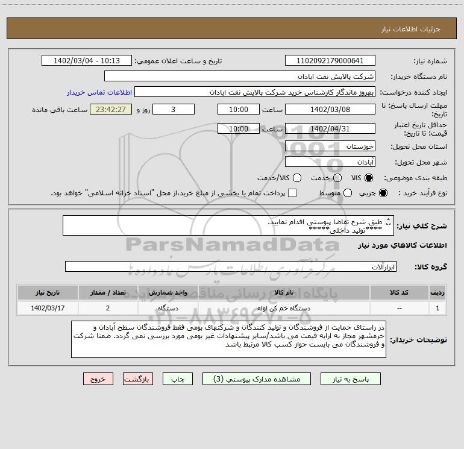Click the پاسخ به نیاز button
The height and width of the screenshot is (449, 464).
(x=351, y=379)
